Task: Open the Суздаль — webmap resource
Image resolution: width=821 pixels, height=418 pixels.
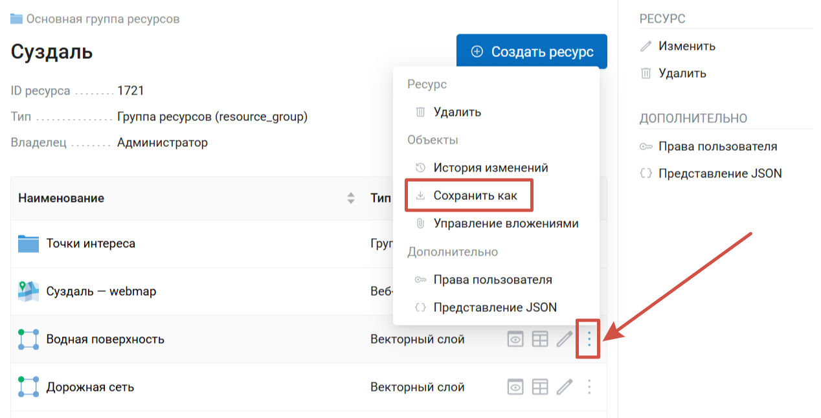Action: pos(101,291)
